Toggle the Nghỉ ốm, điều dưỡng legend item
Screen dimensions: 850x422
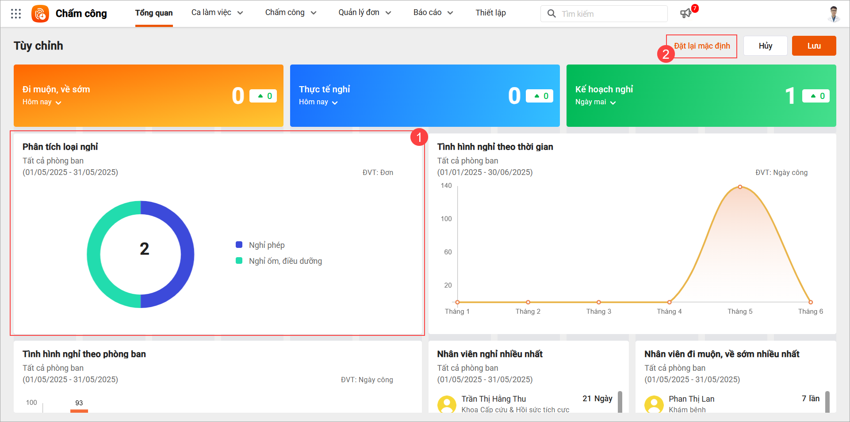(280, 261)
